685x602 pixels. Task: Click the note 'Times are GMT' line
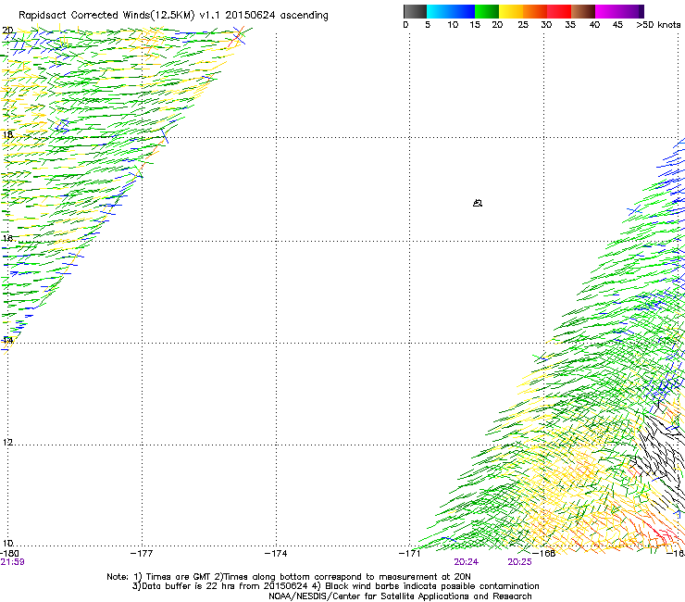point(289,577)
